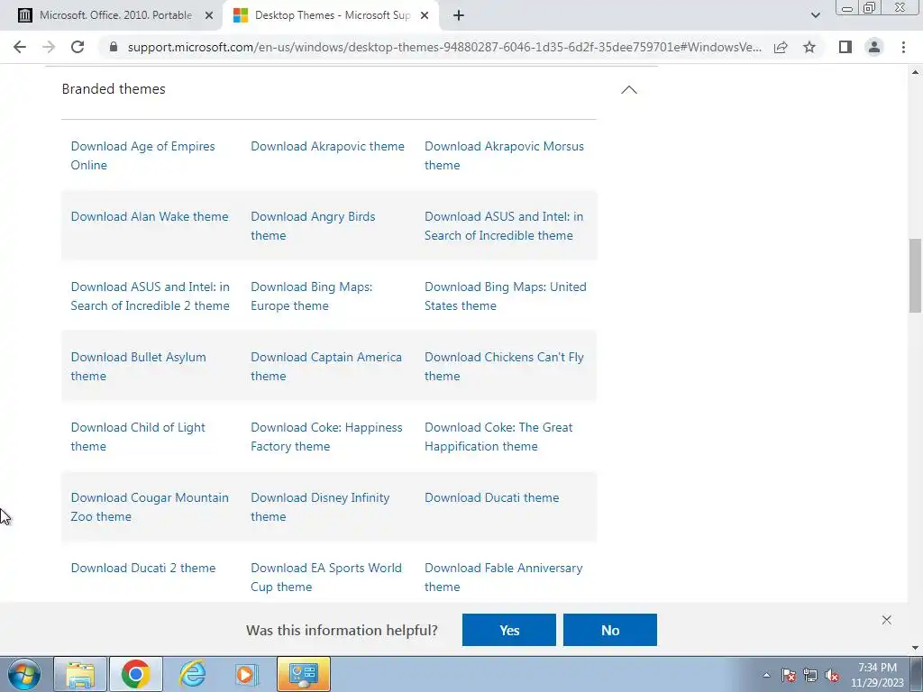Click the page vertical scrollbar thumb
This screenshot has width=923, height=692.
tap(916, 276)
